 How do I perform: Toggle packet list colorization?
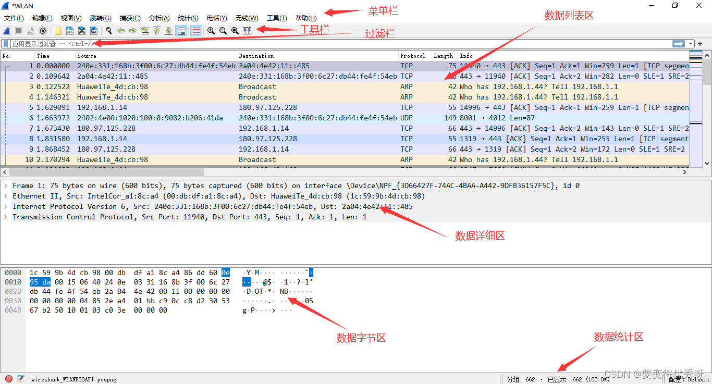(x=196, y=31)
